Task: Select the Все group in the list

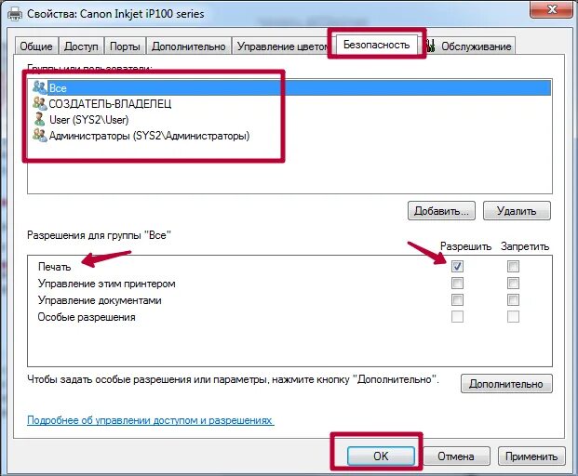Action: (x=289, y=88)
